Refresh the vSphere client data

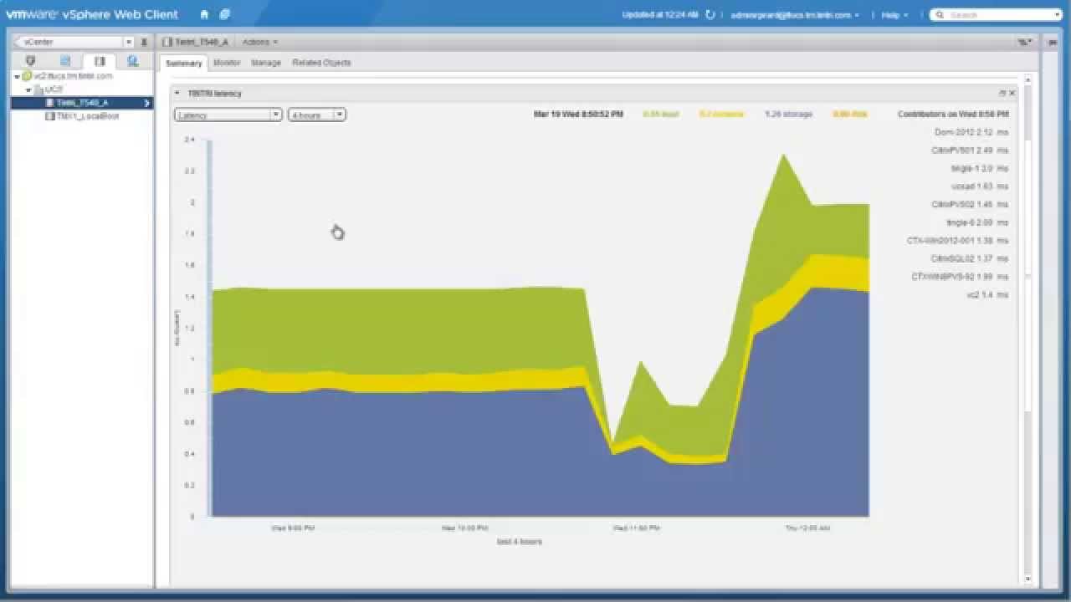tap(710, 14)
